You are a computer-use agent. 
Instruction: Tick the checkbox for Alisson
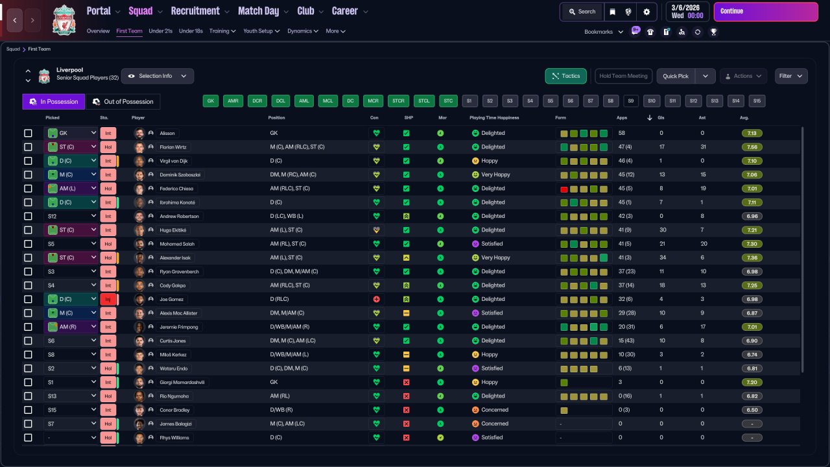point(28,133)
